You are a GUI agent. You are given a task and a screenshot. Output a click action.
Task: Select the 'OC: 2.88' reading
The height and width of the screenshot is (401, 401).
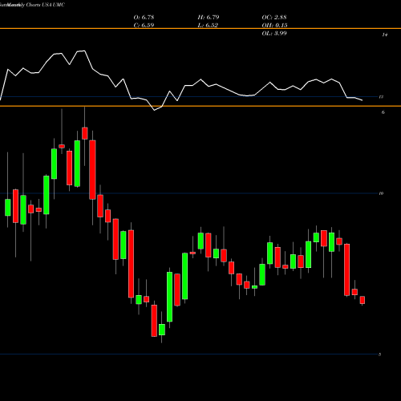point(274,17)
